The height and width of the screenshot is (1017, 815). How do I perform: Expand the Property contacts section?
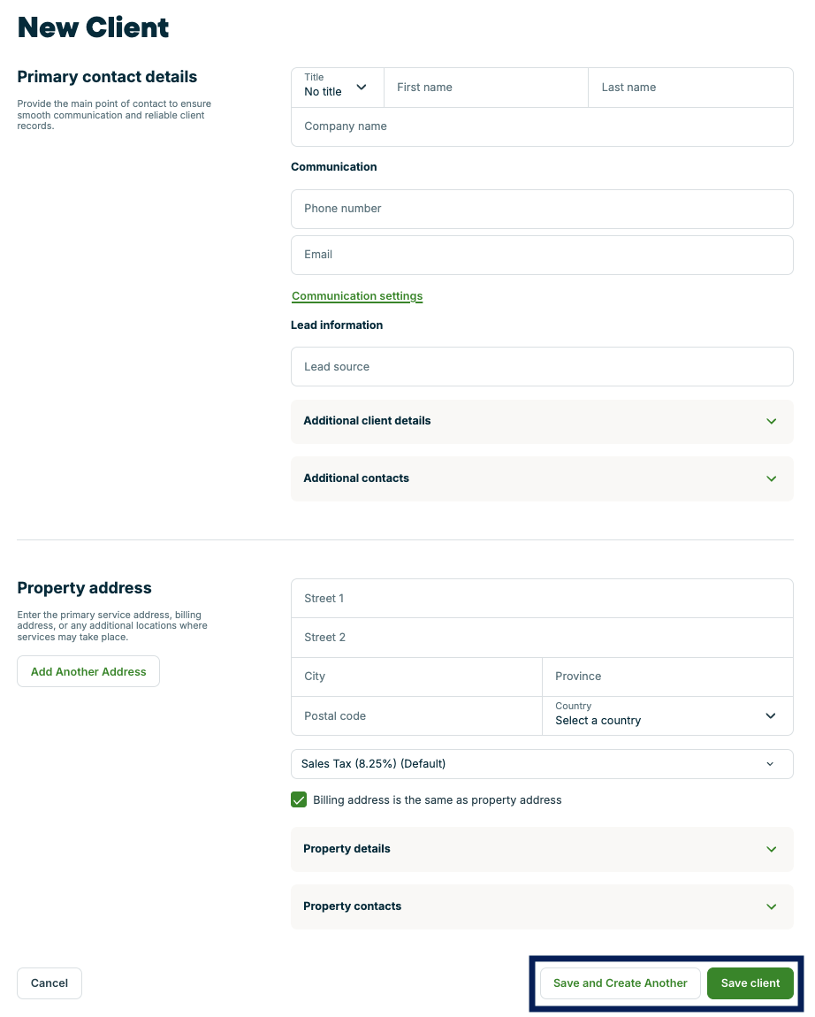click(541, 906)
